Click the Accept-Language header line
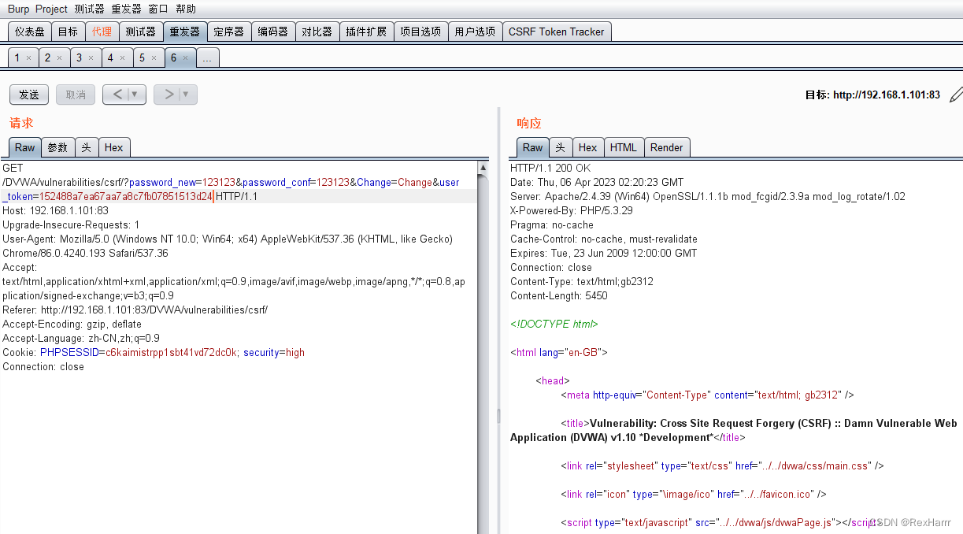The image size is (963, 534). click(81, 338)
